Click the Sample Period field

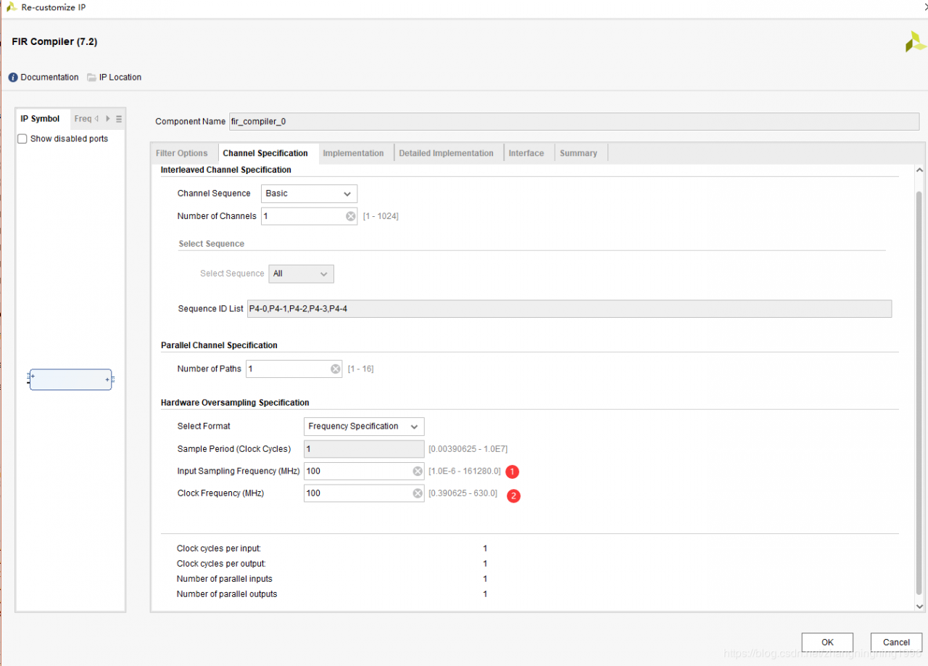tap(364, 449)
